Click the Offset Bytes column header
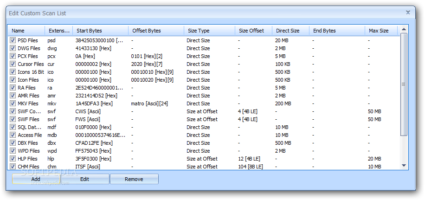425x200 pixels. coord(156,31)
